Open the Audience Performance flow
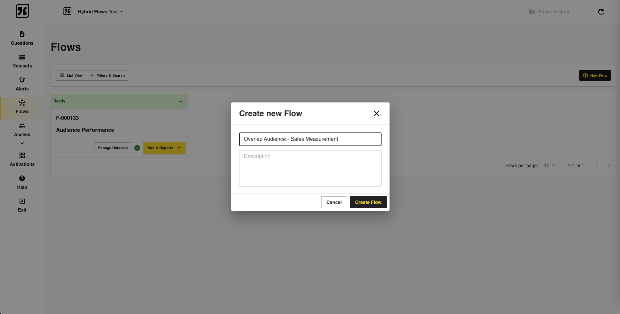Image resolution: width=620 pixels, height=314 pixels. 85,130
